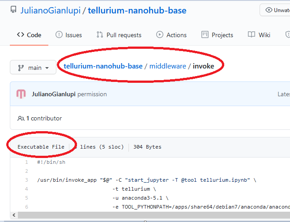Select the invoke file name in breadcrumb
290x222 pixels.
click(x=204, y=66)
